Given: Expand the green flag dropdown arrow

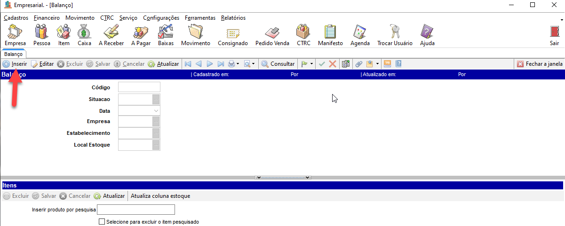Looking at the screenshot, I should pos(311,64).
